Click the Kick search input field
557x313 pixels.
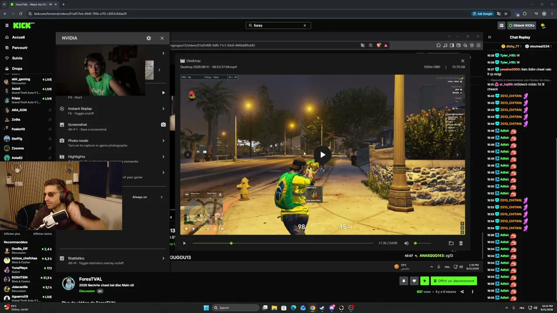[278, 26]
